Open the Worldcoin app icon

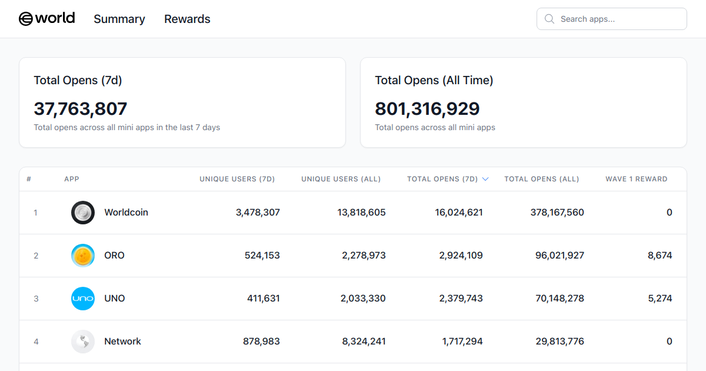tap(83, 213)
